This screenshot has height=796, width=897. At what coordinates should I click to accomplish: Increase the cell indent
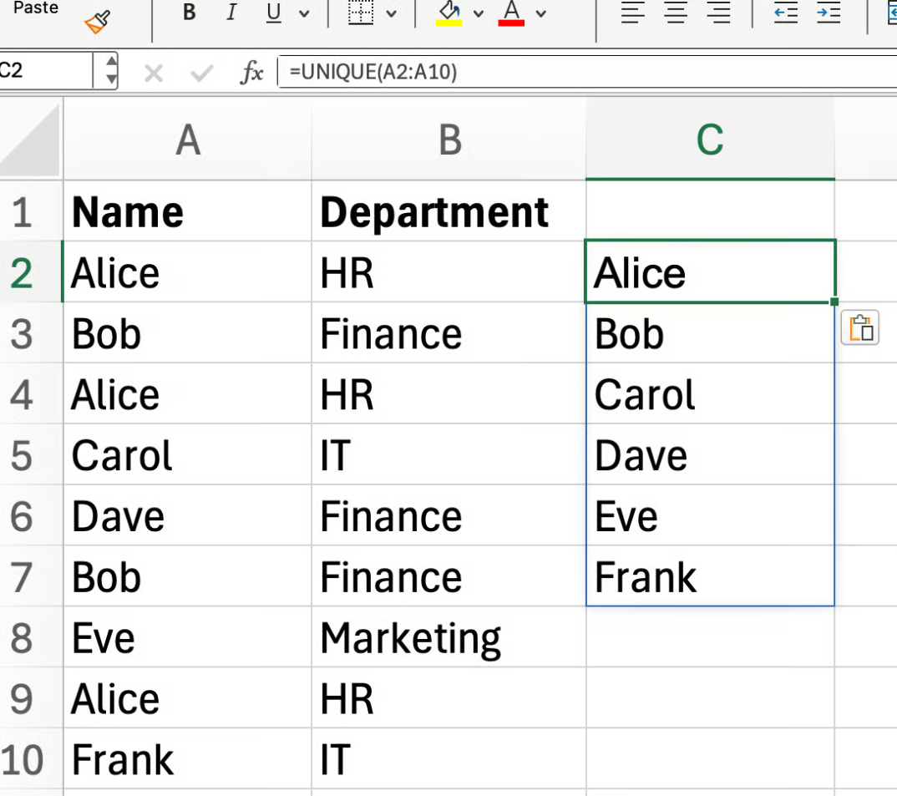click(x=829, y=13)
